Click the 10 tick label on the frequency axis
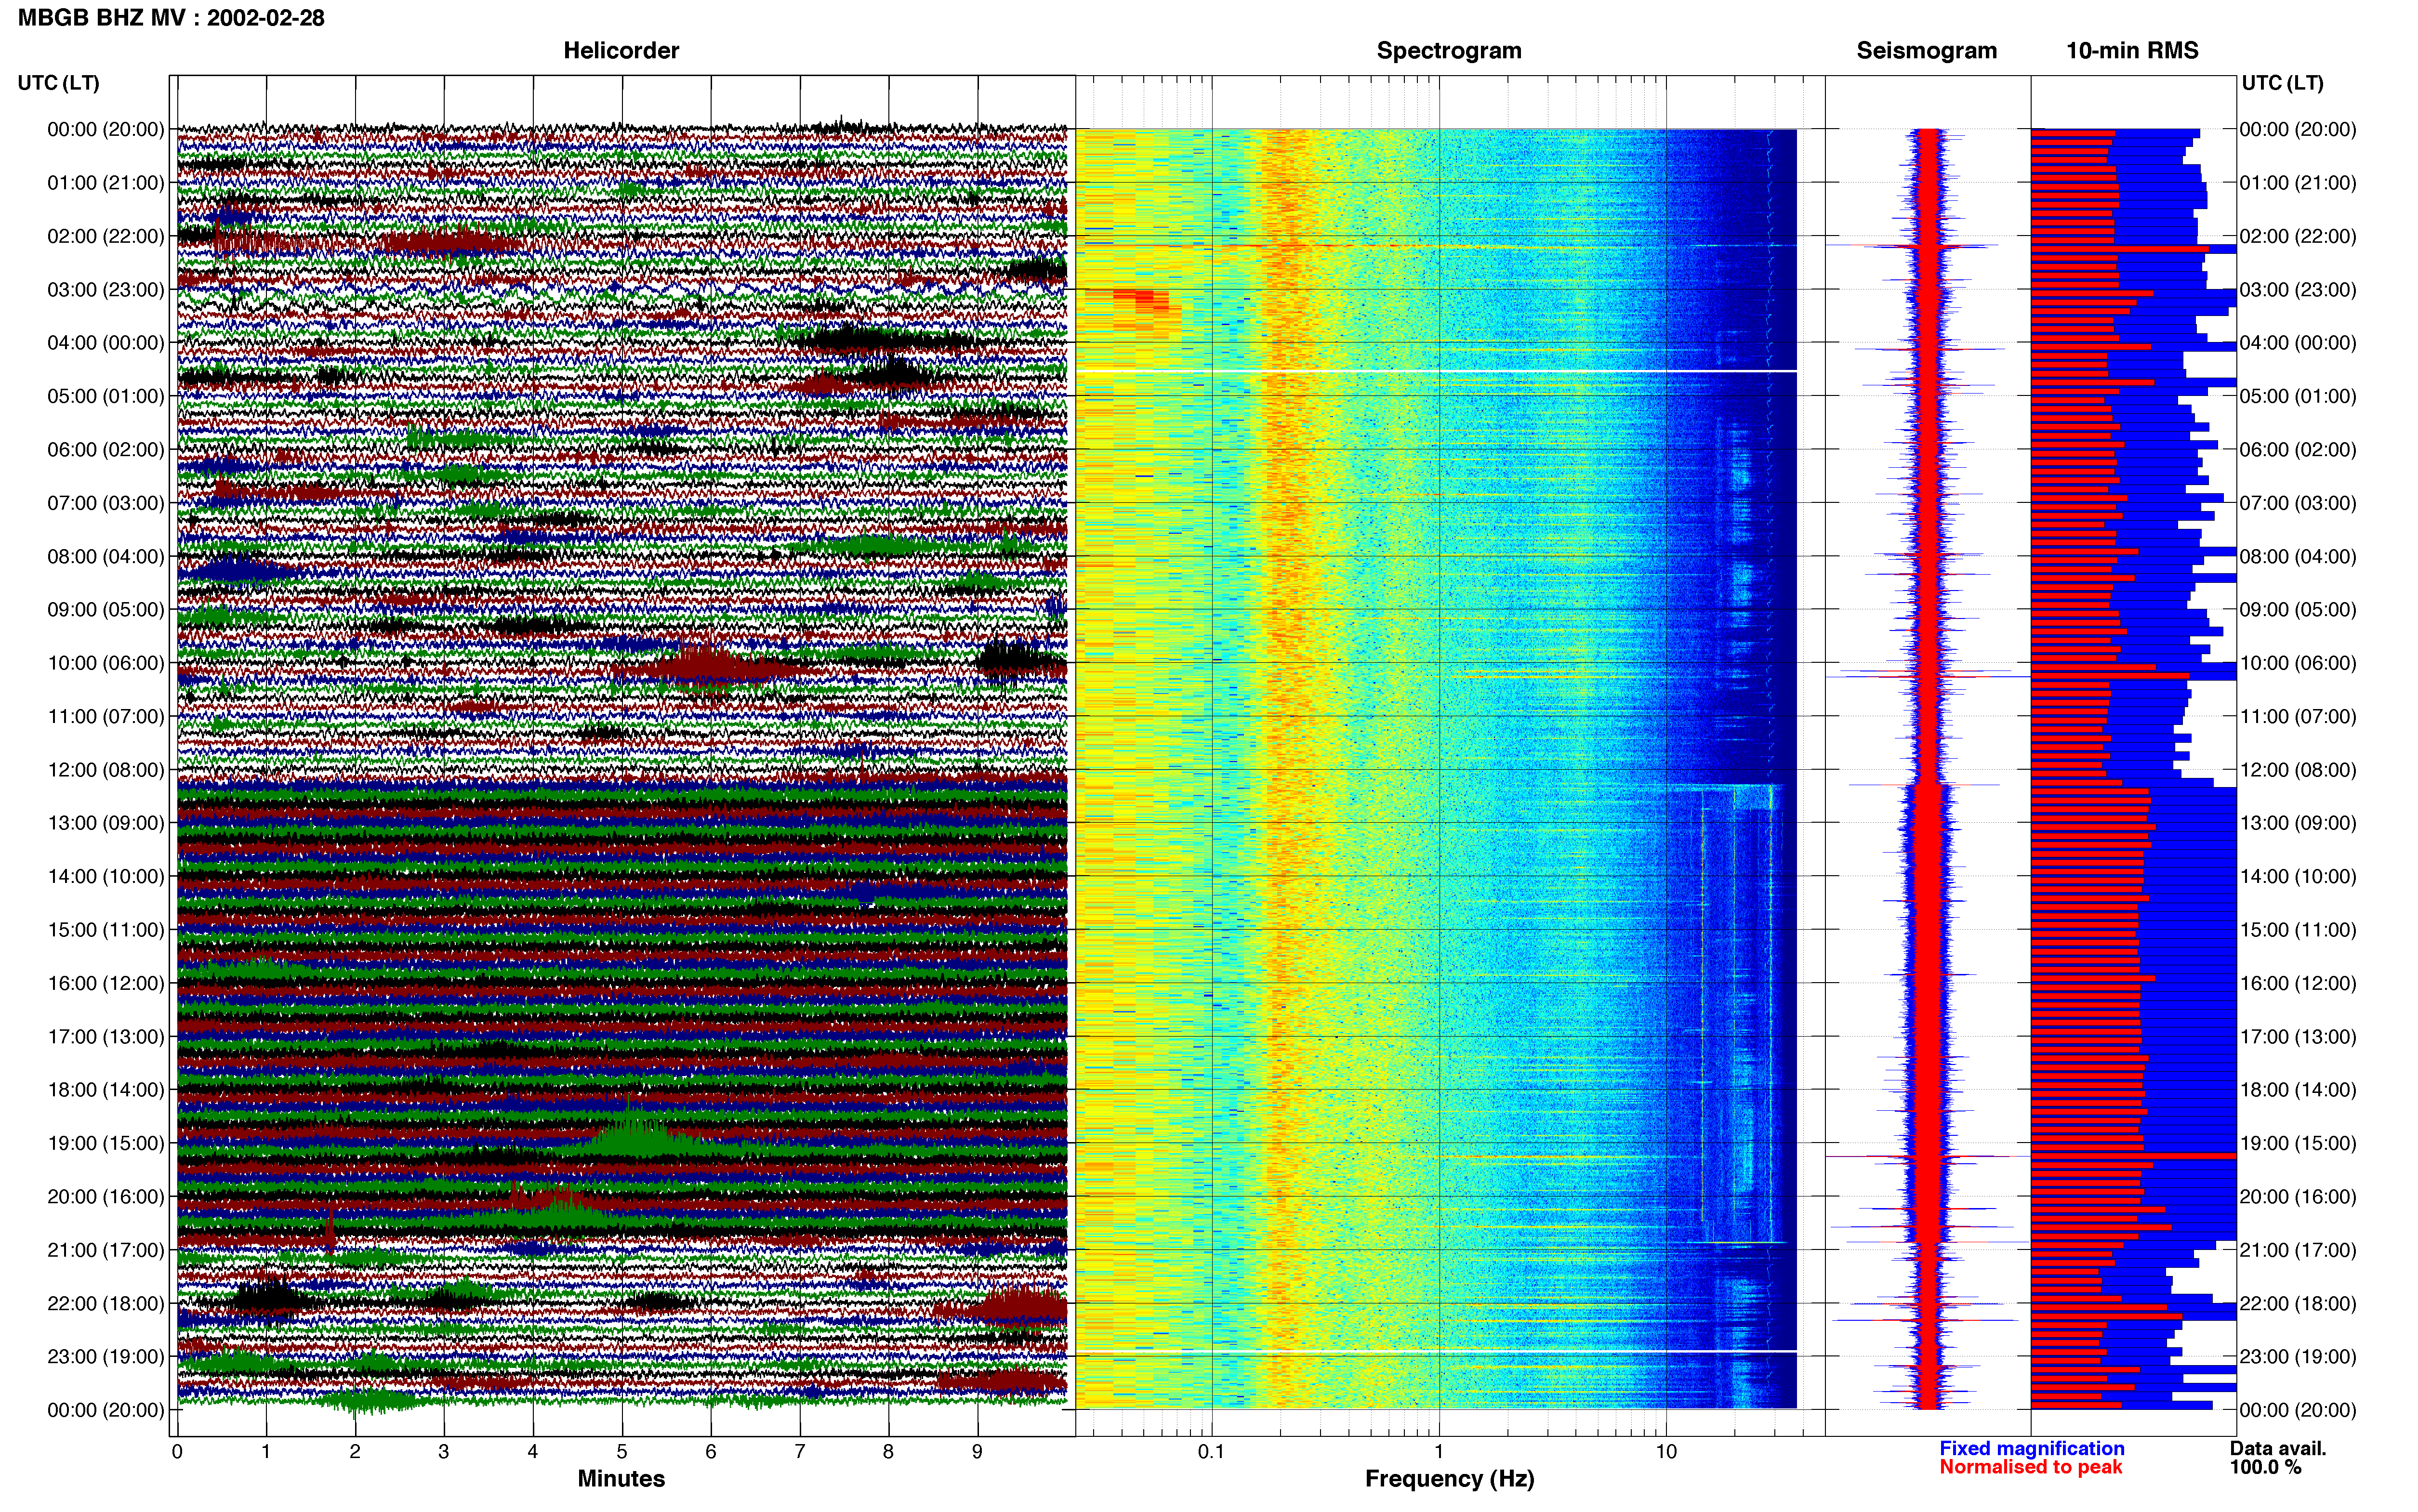The image size is (2418, 1512). click(1666, 1452)
